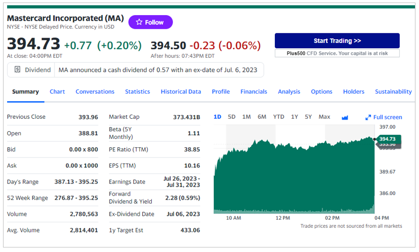The width and height of the screenshot is (419, 252).
Task: Click the 389.67 price axis label
Action: point(387,172)
